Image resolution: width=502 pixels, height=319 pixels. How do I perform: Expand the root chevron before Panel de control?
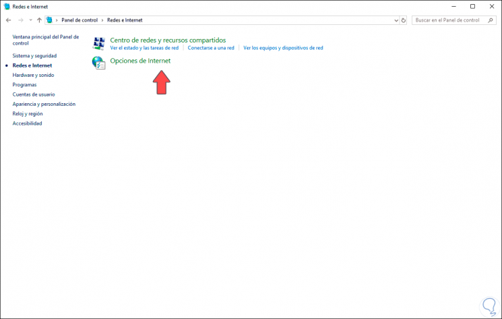tap(57, 20)
